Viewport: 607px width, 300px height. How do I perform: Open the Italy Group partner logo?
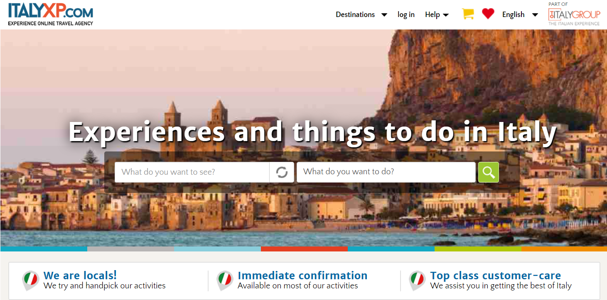pyautogui.click(x=574, y=14)
